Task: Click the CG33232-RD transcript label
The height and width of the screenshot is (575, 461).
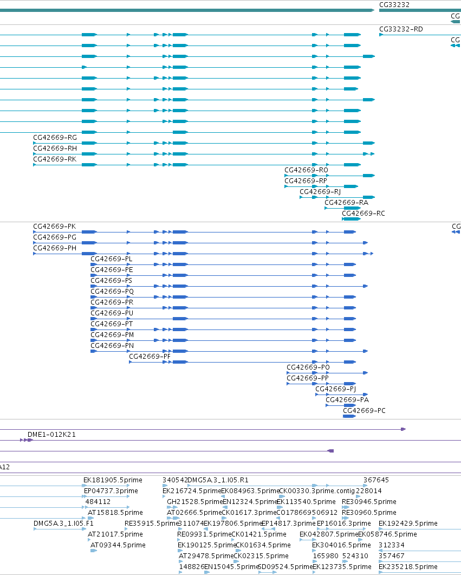Action: pos(401,29)
